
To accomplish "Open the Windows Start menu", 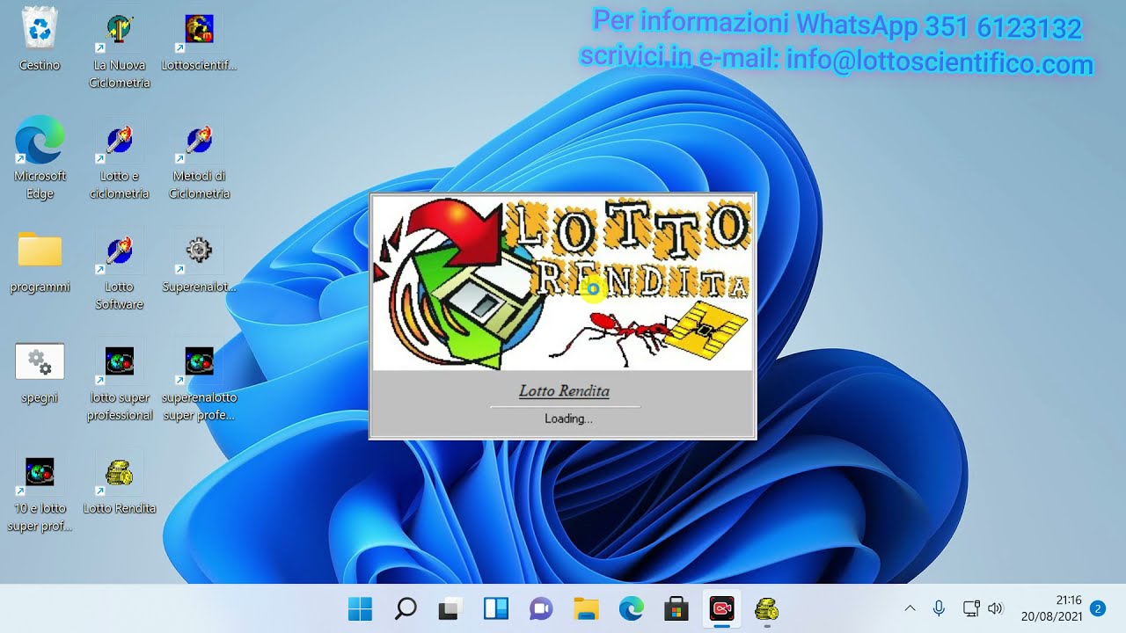I will [x=360, y=608].
